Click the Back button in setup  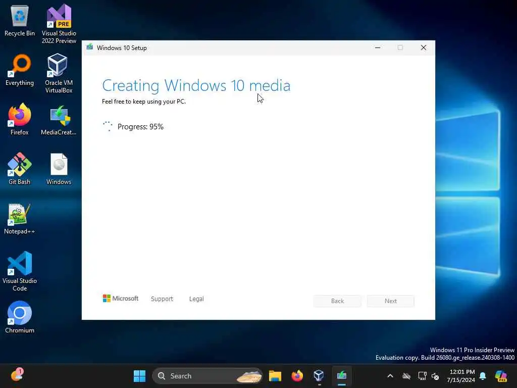click(337, 301)
